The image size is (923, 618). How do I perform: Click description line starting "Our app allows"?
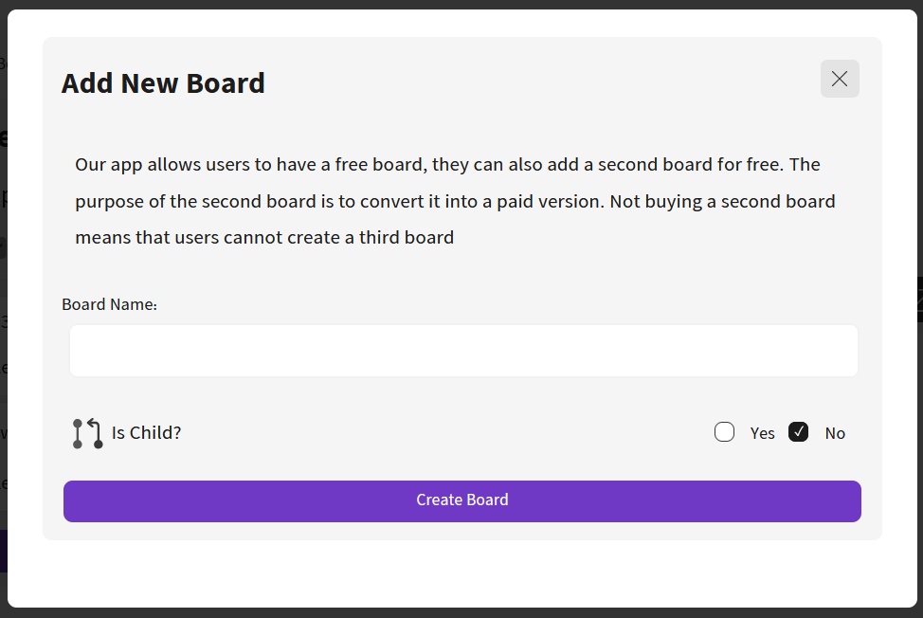[x=447, y=165]
